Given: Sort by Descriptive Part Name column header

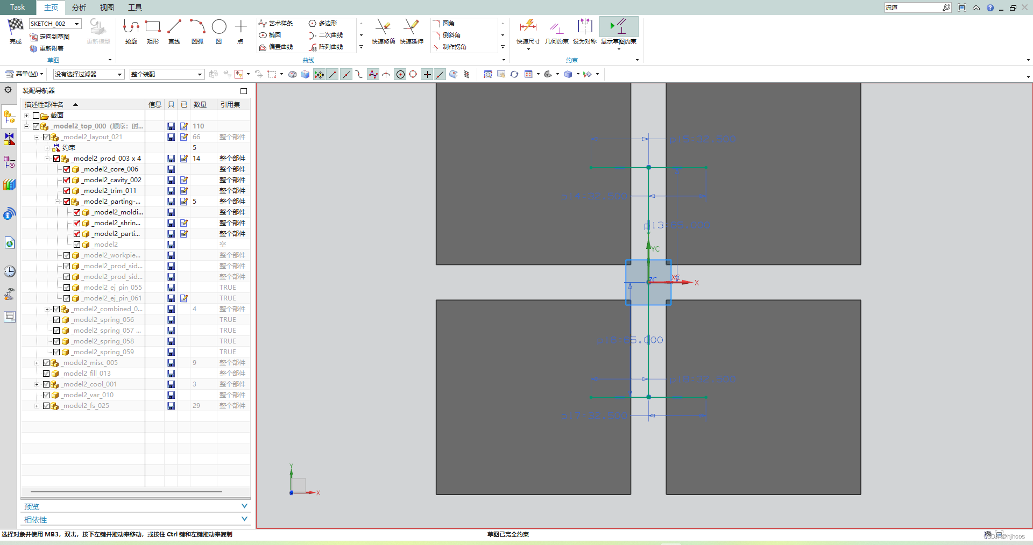Looking at the screenshot, I should click(x=83, y=104).
